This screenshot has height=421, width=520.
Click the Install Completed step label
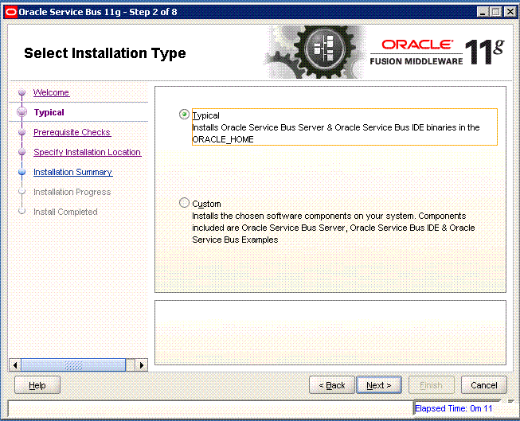pos(65,212)
